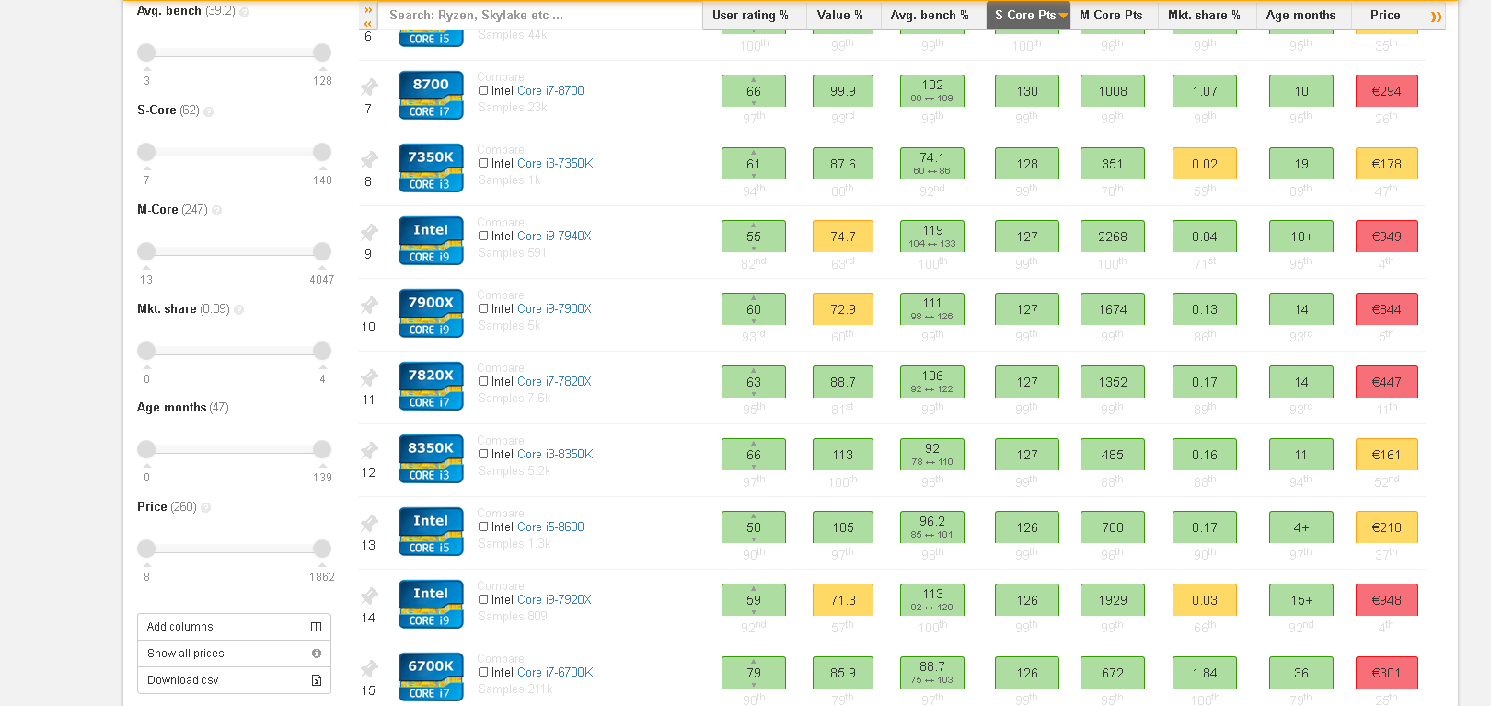Pin the Core i7-8700 row
The width and height of the screenshot is (1491, 706).
coord(369,87)
